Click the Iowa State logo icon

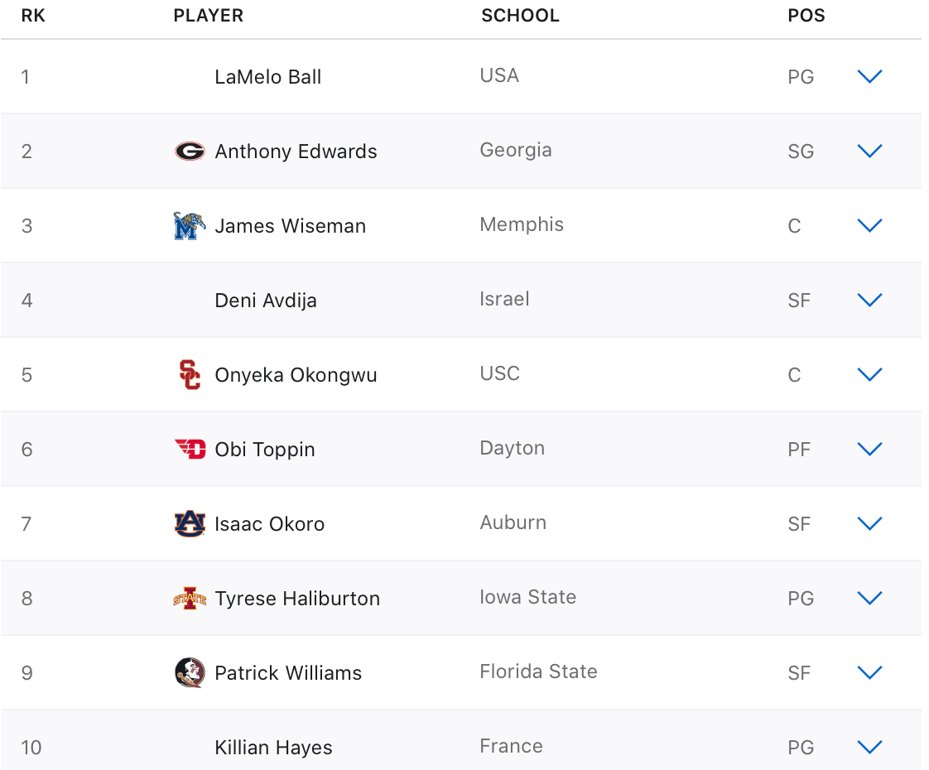(x=190, y=599)
